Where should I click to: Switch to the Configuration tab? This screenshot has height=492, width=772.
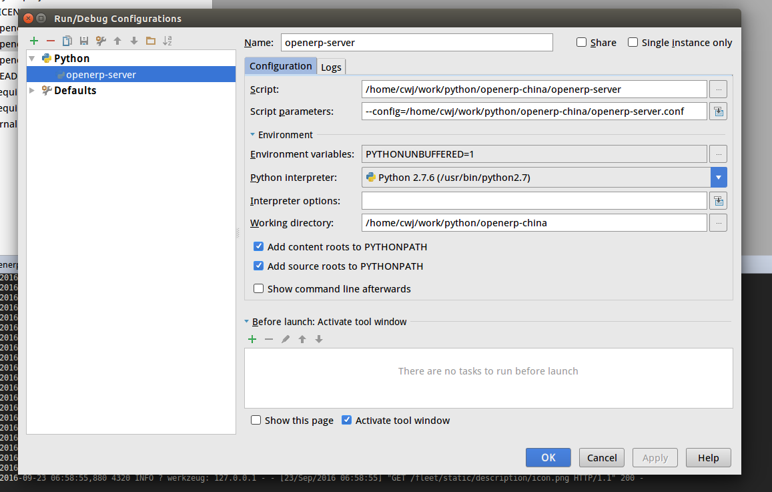281,66
